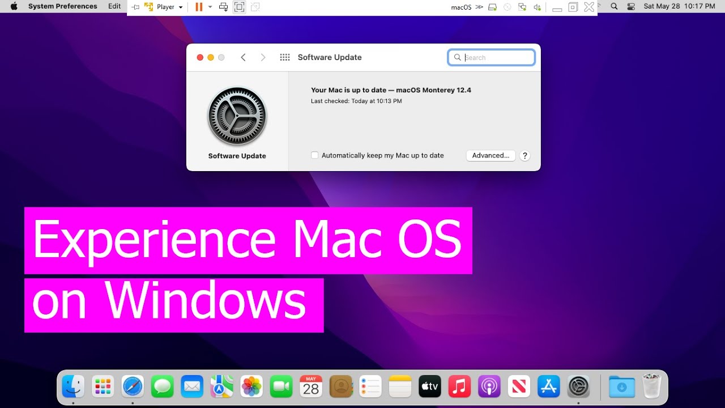The width and height of the screenshot is (725, 408).
Task: Enable Automatically keep my Mac up to date
Action: tap(315, 155)
